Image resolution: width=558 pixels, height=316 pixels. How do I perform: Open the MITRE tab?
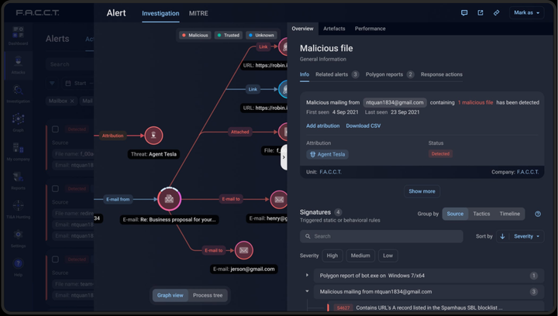click(200, 13)
